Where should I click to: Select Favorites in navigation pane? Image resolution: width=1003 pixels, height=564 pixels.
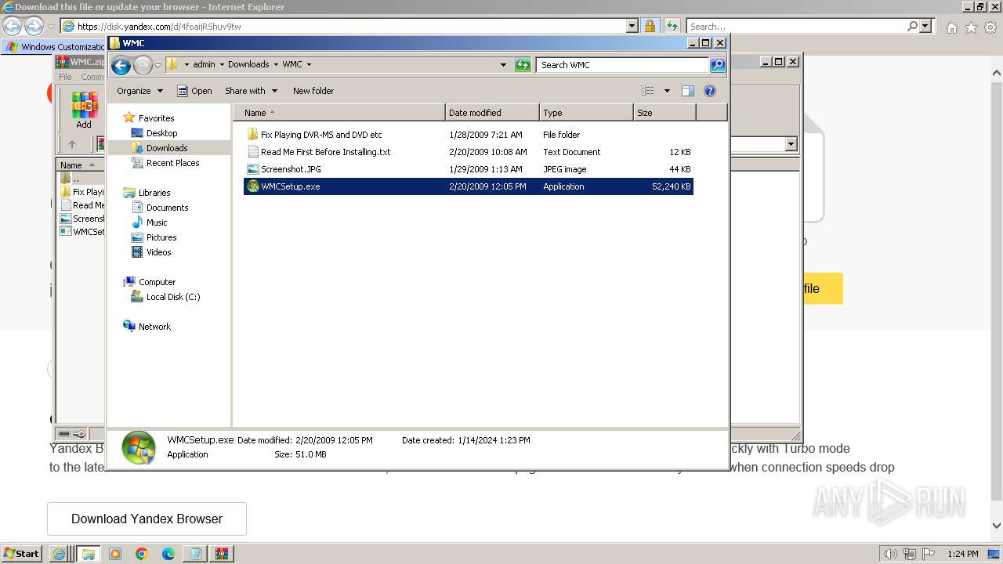click(156, 118)
